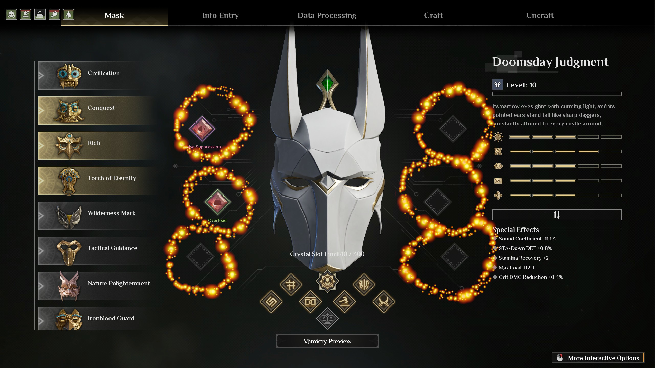The width and height of the screenshot is (655, 368).
Task: Select the Overload crystal slot
Action: click(x=217, y=202)
